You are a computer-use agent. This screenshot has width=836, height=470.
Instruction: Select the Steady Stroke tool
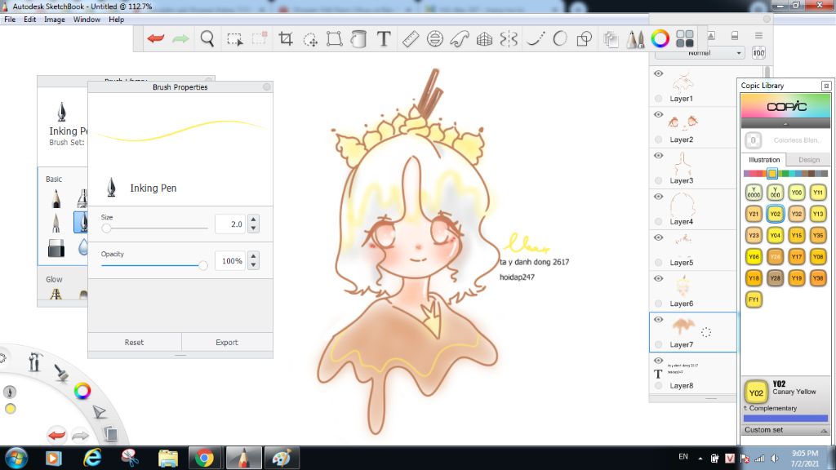535,38
